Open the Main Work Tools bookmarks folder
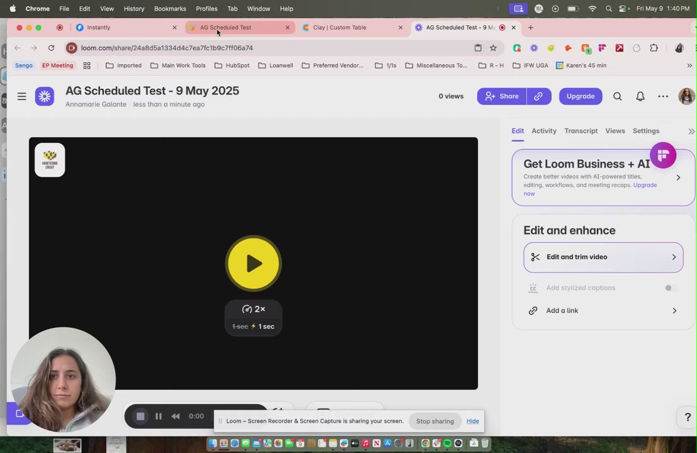Image resolution: width=697 pixels, height=453 pixels. coord(178,65)
